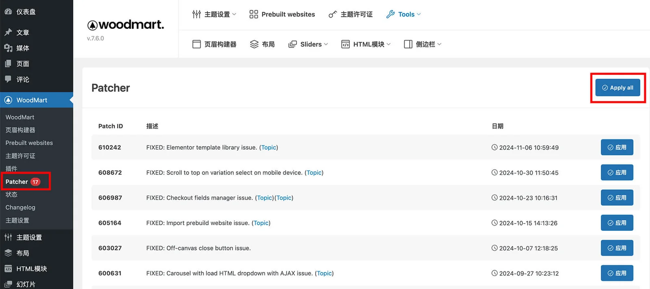This screenshot has width=650, height=289.
Task: Click the 文章 pin icon in sidebar
Action: [8, 32]
